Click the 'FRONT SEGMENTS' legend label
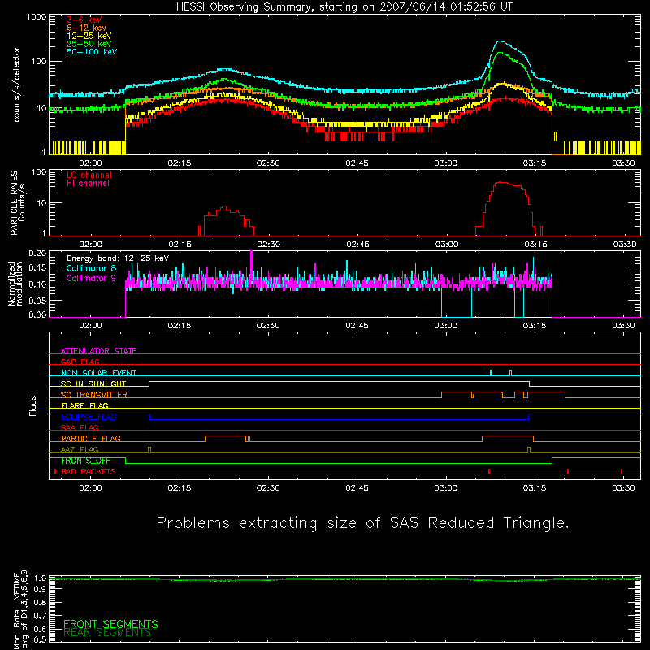650x650 pixels. [110, 624]
